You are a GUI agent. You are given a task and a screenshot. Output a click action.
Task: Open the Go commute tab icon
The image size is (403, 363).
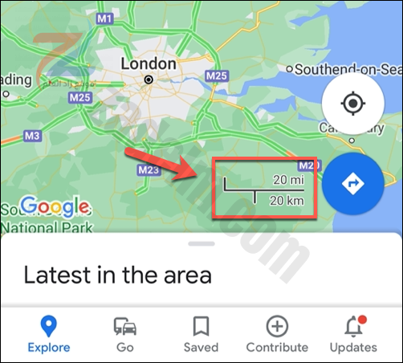tap(125, 326)
